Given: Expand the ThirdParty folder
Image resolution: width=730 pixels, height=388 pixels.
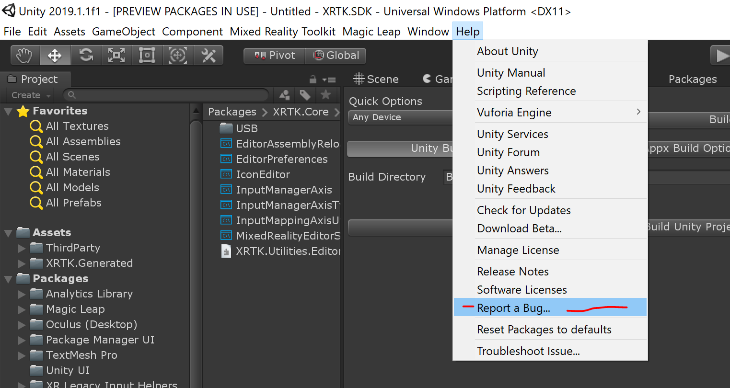Looking at the screenshot, I should (x=22, y=248).
